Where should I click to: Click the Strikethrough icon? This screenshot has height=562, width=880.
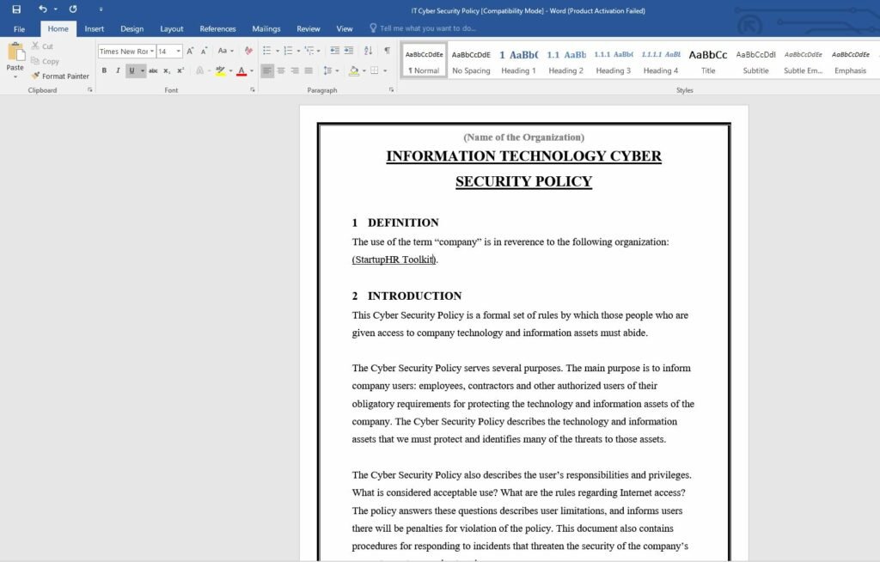[x=153, y=70]
